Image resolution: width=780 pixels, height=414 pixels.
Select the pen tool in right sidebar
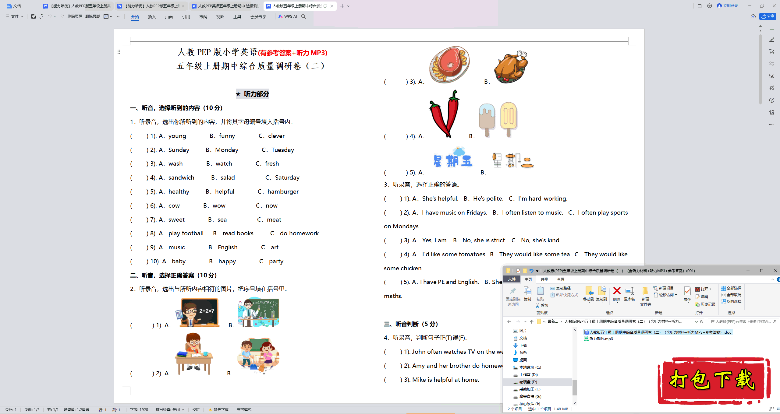point(772,40)
